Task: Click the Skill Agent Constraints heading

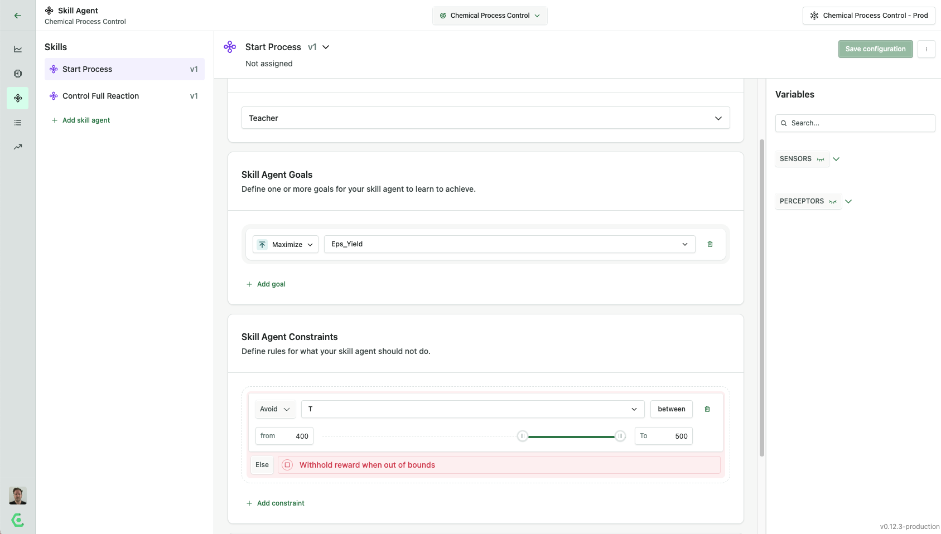Action: click(289, 337)
